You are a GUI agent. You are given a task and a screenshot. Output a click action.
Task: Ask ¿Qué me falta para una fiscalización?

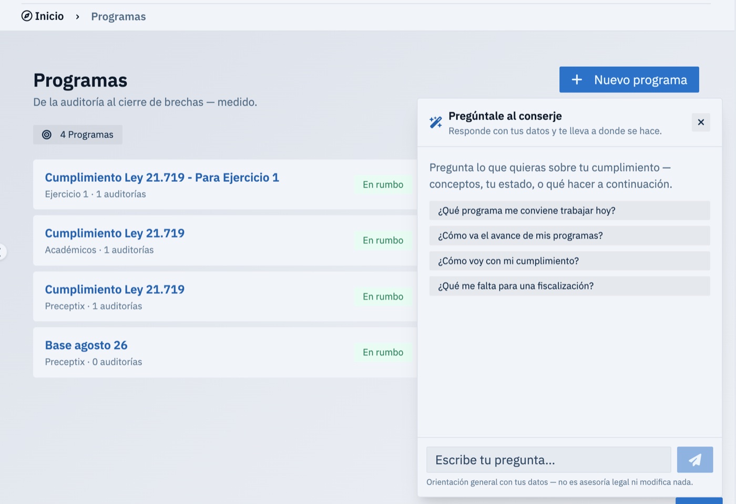(569, 286)
